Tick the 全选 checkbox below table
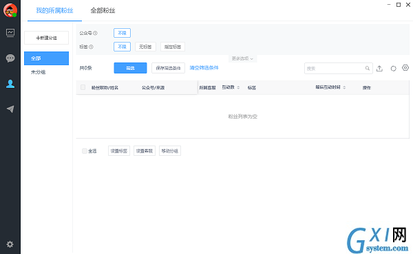The image size is (413, 254). coord(84,151)
